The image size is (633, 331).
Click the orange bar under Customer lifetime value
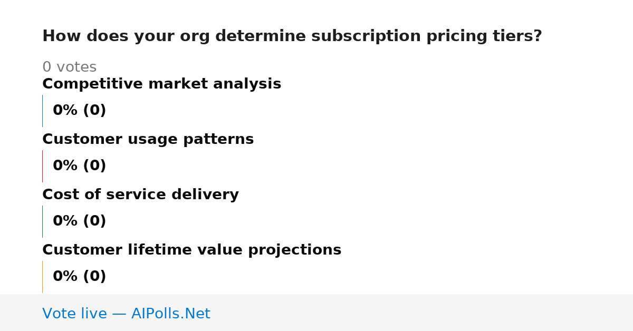(x=42, y=277)
